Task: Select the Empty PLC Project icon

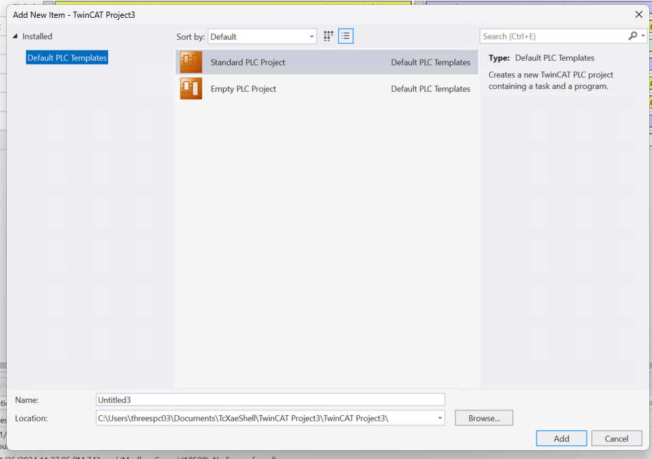Action: [x=191, y=88]
